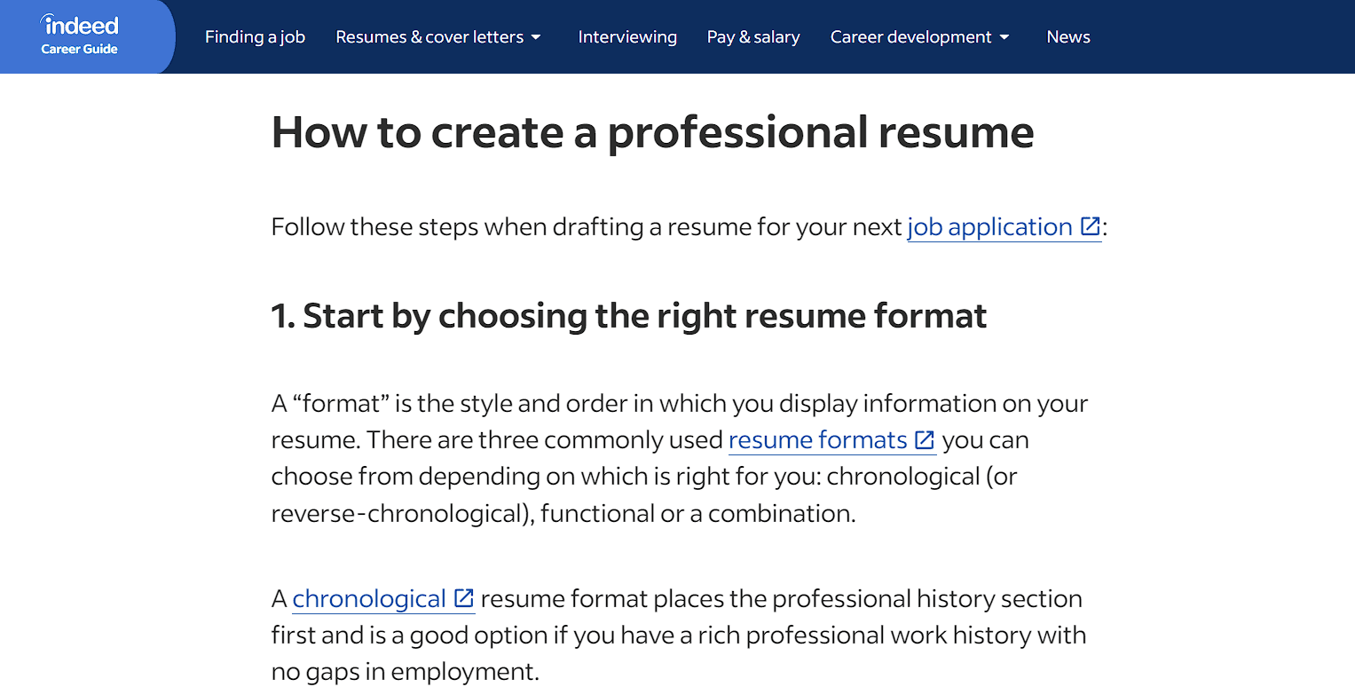This screenshot has width=1355, height=695.
Task: Select the Career development label
Action: click(x=910, y=37)
